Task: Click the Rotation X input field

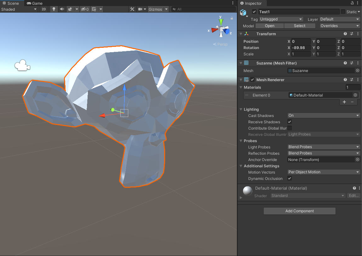Action: coord(301,48)
